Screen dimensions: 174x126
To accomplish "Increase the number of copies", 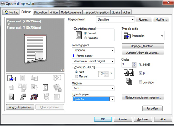I will 134,63.
